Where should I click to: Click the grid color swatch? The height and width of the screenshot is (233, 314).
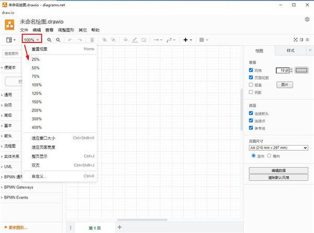click(x=301, y=70)
